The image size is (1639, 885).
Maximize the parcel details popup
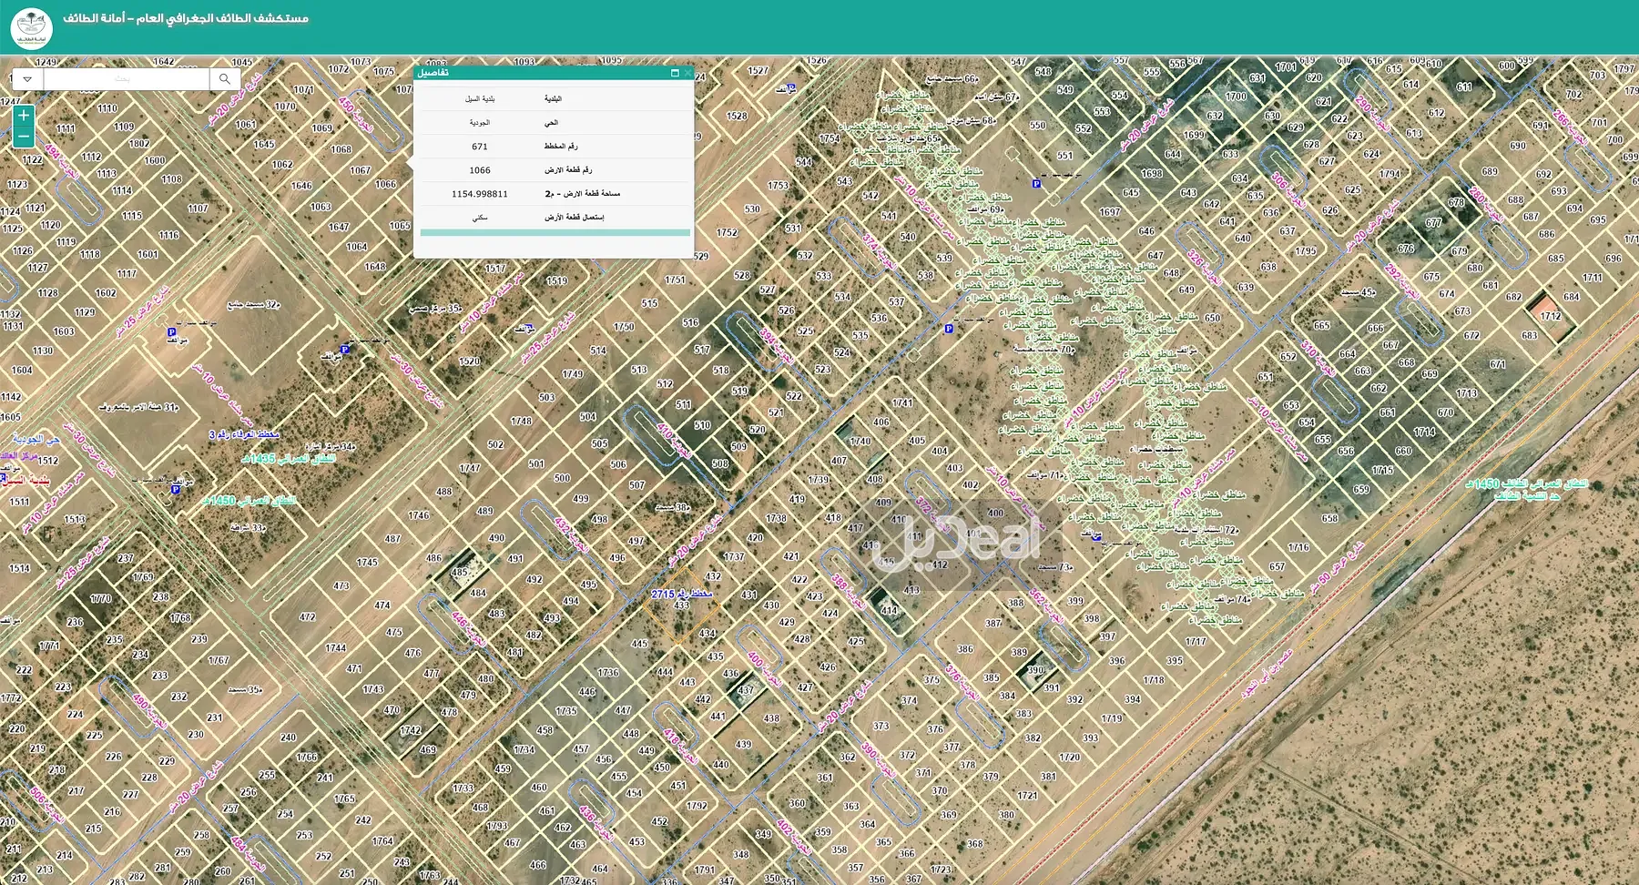pyautogui.click(x=675, y=73)
